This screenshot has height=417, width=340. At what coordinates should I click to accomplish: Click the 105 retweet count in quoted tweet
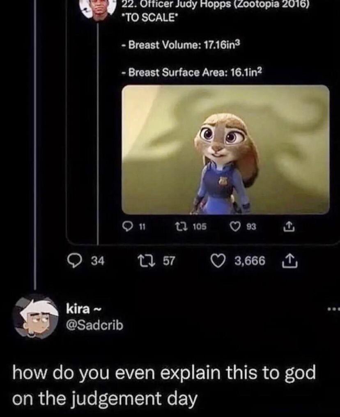(200, 227)
